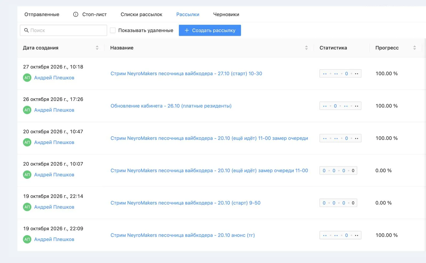Click 100.00 % progress in 20 октября 10:47 row

tap(387, 138)
